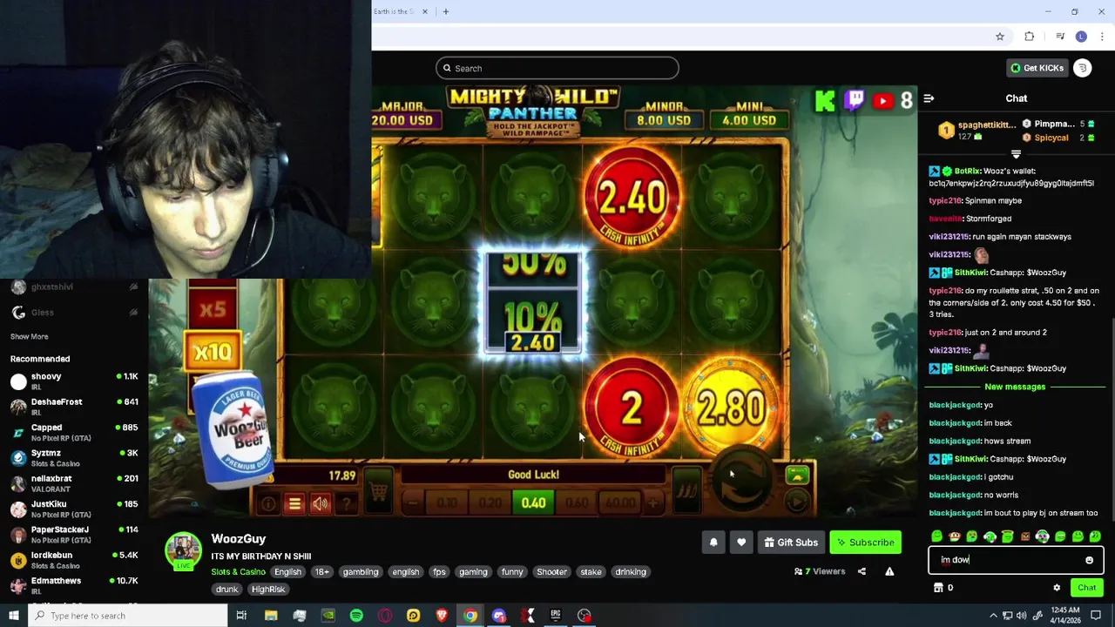Viewport: 1115px width, 627px height.
Task: Collapse the chat panel arrow icon
Action: pos(929,98)
